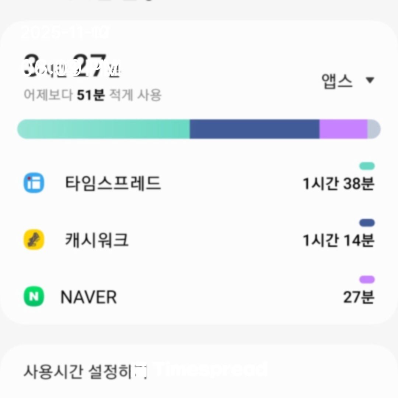
Task: Open the NAVER app name label
Action: tap(89, 297)
